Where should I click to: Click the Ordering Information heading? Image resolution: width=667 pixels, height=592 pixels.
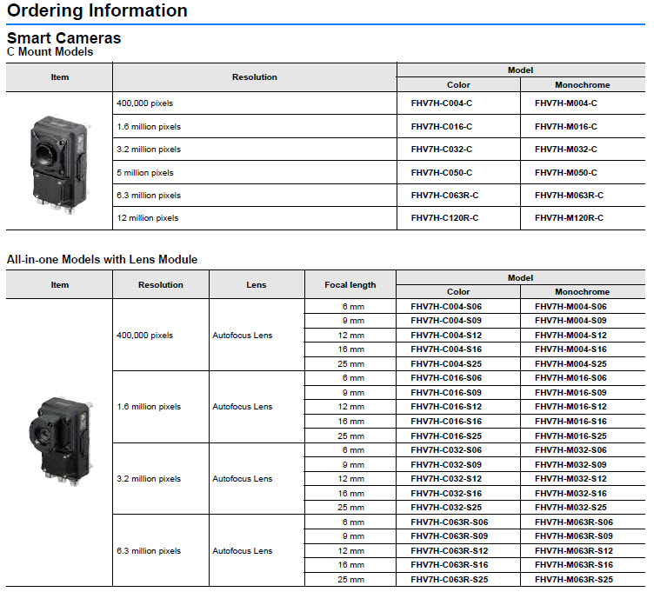(97, 11)
